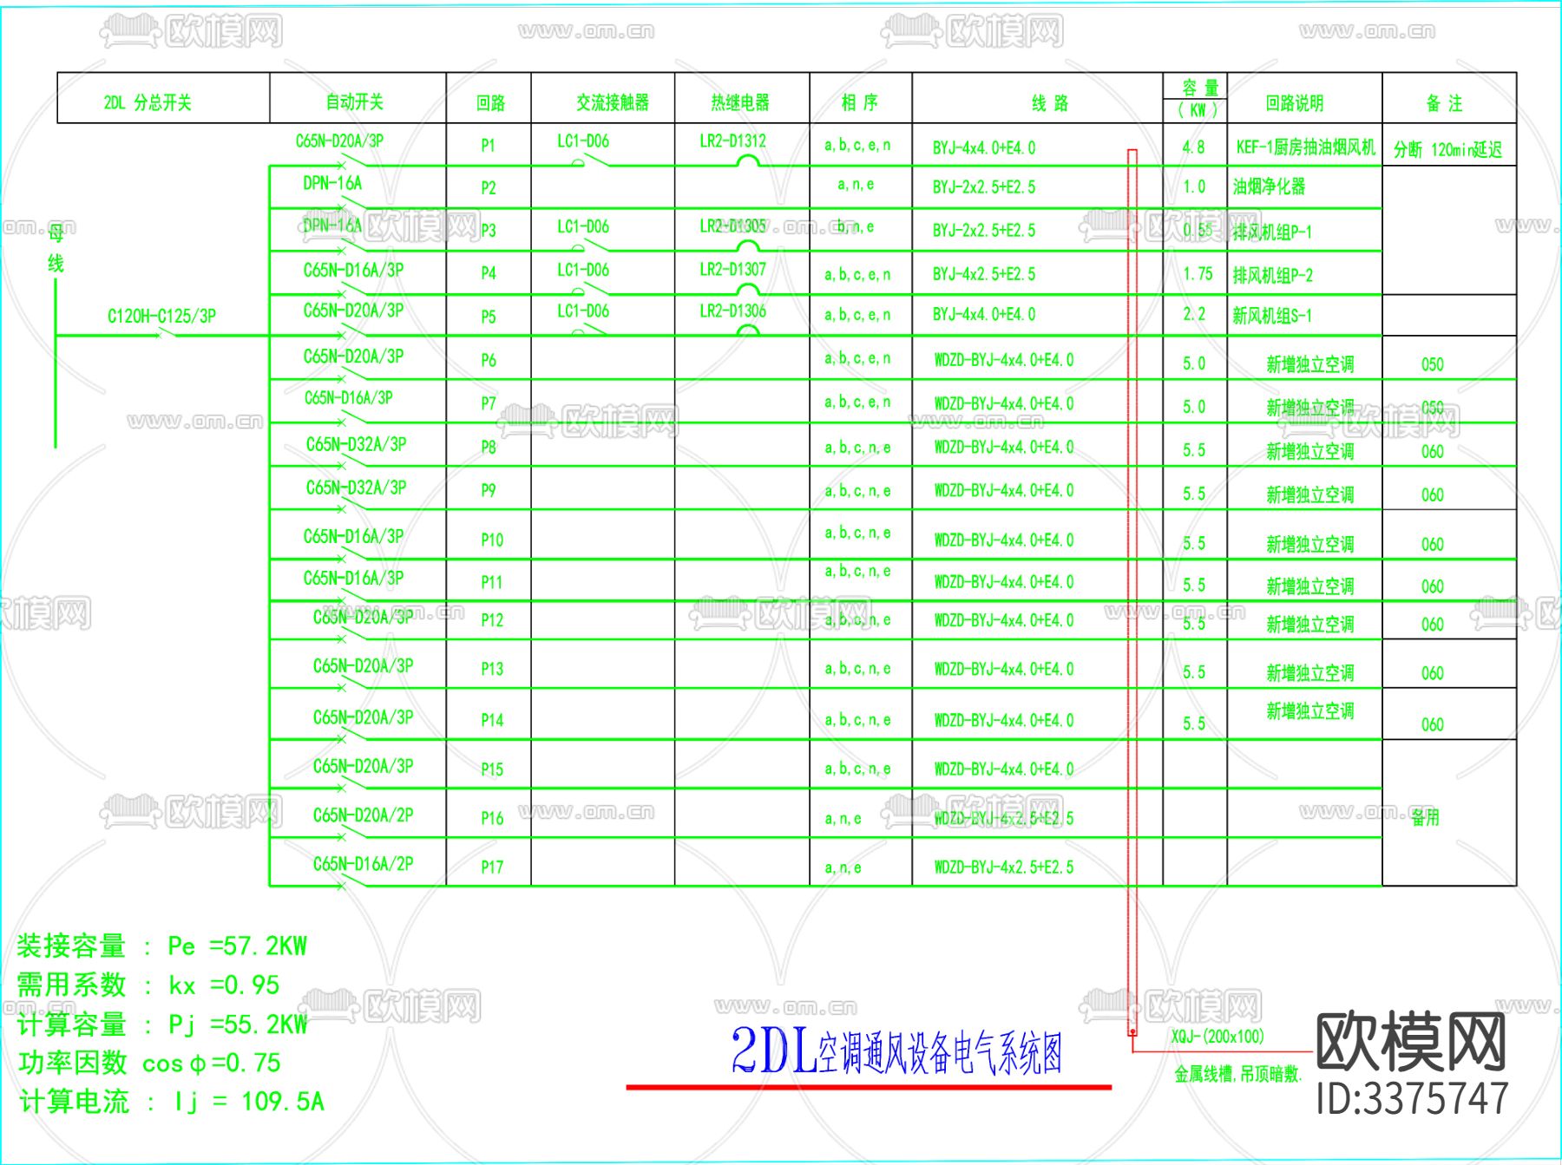Select the circuit label "P10"
This screenshot has height=1165, width=1562.
tap(492, 540)
